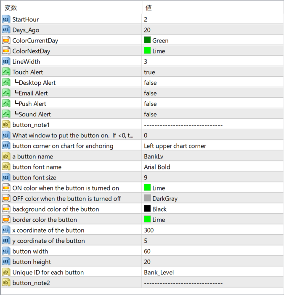Click the integer icon beside button width
The image size is (284, 295).
6,251
